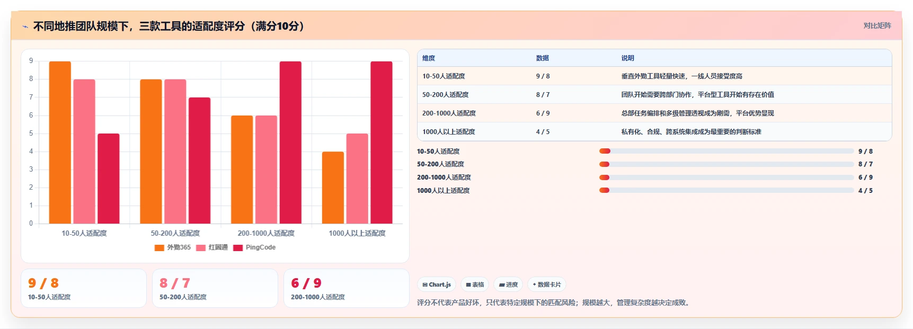The width and height of the screenshot is (913, 329).
Task: Select the pink 红圈通 bar in 200-1000人 group
Action: coord(267,170)
